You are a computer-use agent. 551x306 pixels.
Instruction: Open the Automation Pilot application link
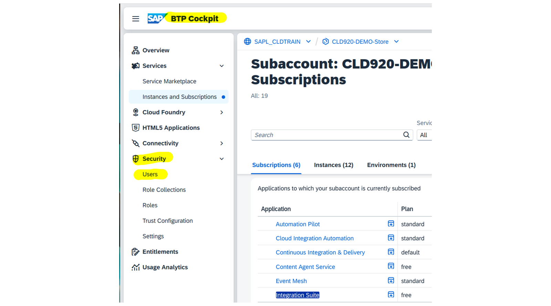tap(298, 224)
